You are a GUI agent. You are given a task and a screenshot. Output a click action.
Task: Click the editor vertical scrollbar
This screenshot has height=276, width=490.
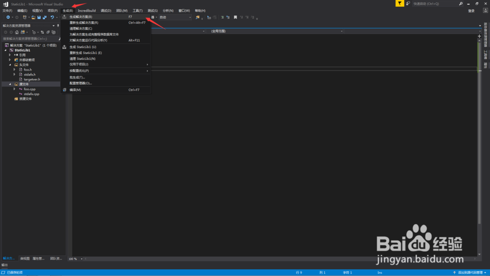479,146
